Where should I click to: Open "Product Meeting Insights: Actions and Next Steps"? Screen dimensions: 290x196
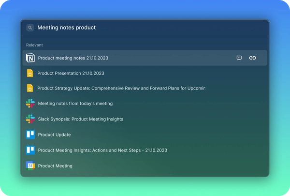coord(102,150)
